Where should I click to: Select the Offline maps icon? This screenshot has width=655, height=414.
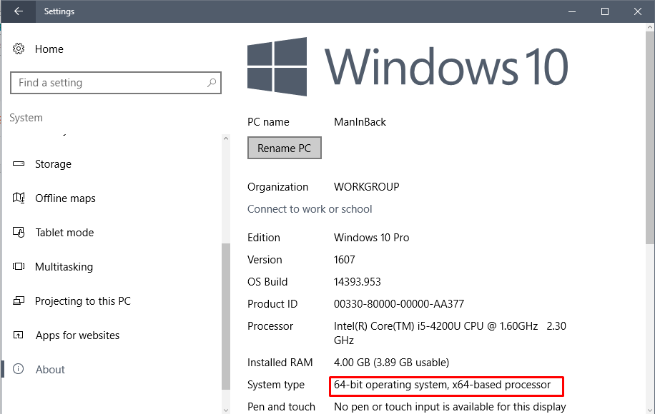19,198
